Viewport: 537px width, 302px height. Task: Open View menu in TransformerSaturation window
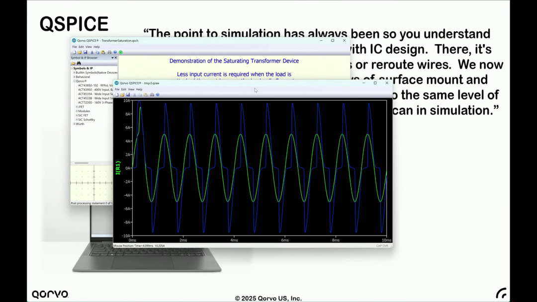pos(89,47)
